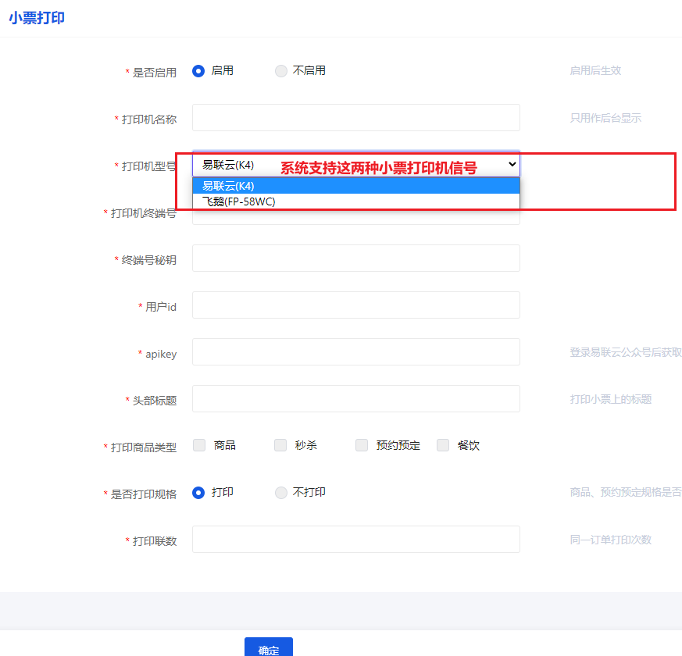Check the 餐饮 checkbox
This screenshot has height=656, width=682.
click(443, 444)
